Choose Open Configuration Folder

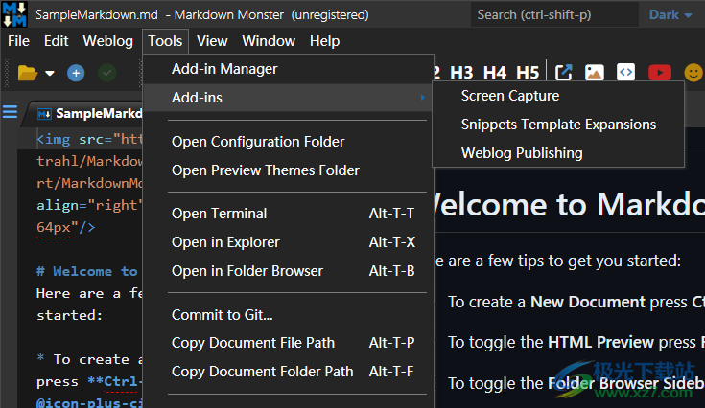pyautogui.click(x=288, y=142)
